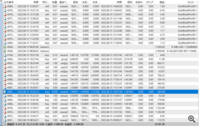Click the order icon for 19:51:36 euraud buy
This screenshot has height=126, width=199.
point(5,55)
